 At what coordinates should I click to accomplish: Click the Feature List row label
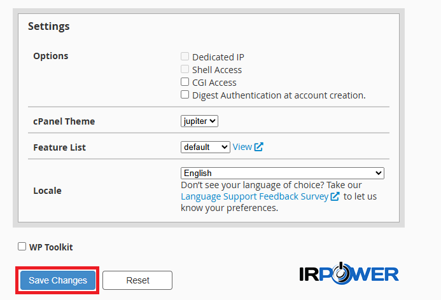click(x=59, y=147)
